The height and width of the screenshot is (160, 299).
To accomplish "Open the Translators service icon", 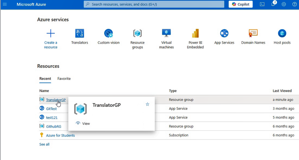I will [x=80, y=33].
